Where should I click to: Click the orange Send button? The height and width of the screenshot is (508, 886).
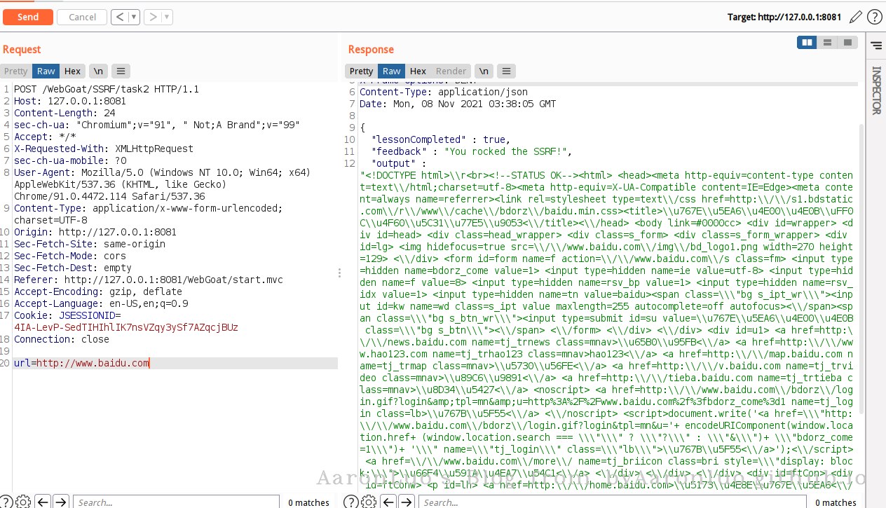point(28,17)
